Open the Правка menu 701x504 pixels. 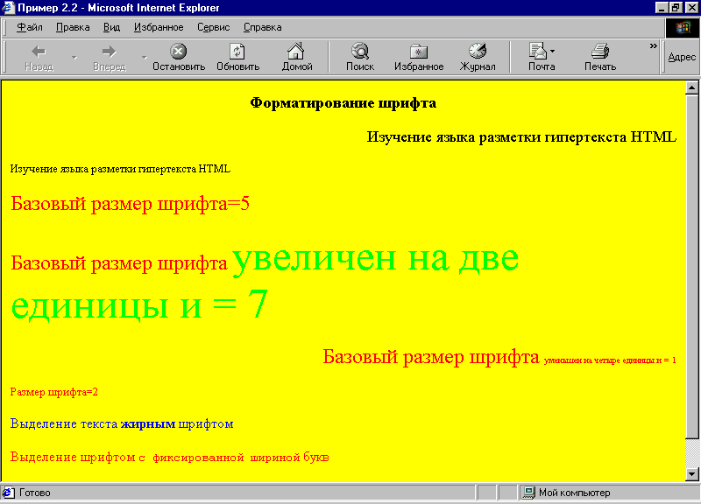point(73,28)
